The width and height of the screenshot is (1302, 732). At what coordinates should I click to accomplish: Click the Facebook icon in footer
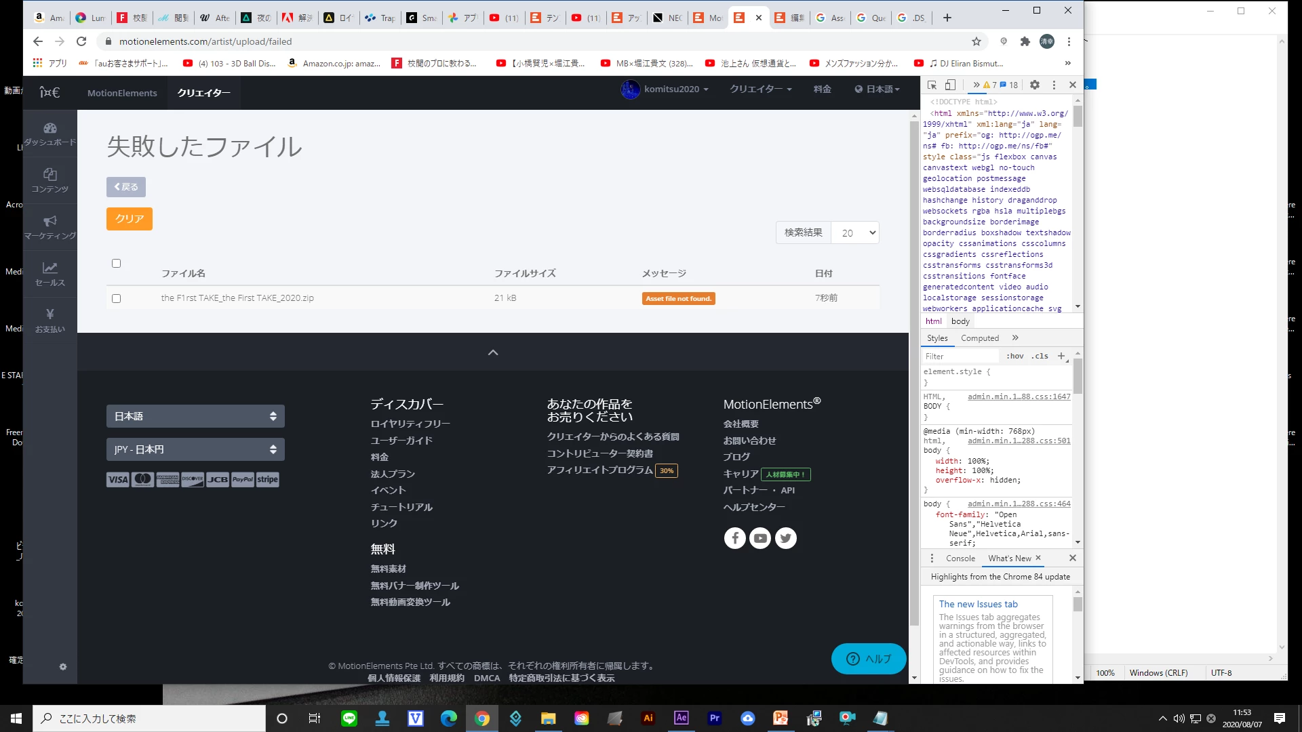(734, 538)
